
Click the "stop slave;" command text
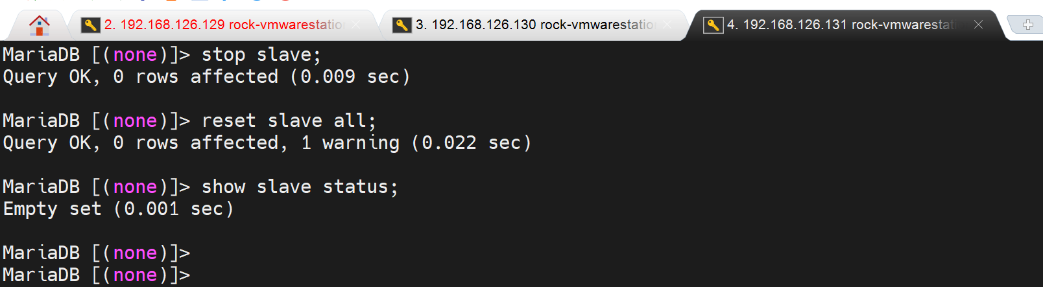coord(261,55)
